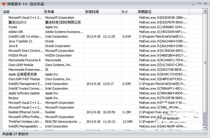Select Java 7 Update 21 row
Screen dimensions: 210x138
[102, 41]
